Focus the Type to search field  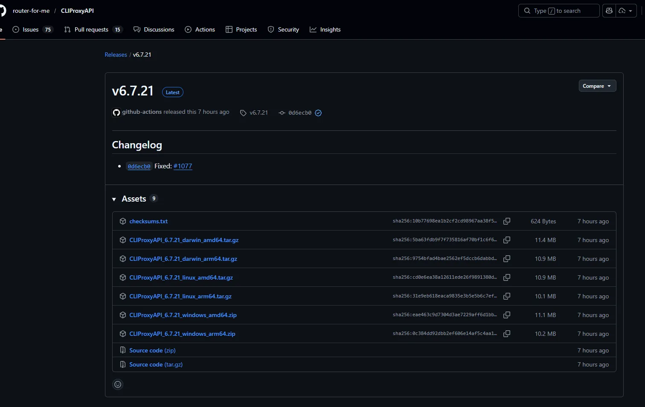(x=558, y=11)
